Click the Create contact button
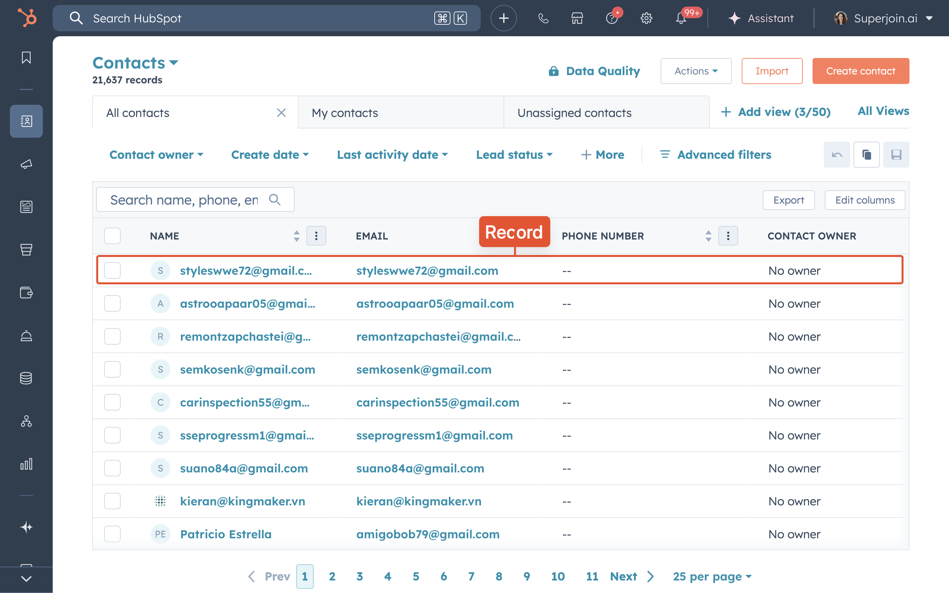Image resolution: width=949 pixels, height=593 pixels. (860, 71)
